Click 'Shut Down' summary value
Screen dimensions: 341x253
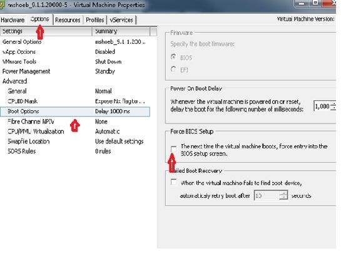coord(108,61)
